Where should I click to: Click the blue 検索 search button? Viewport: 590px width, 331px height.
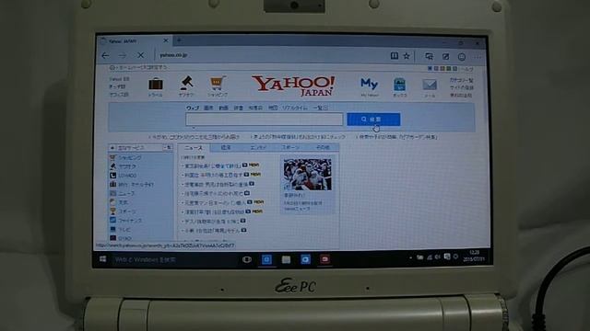pyautogui.click(x=373, y=120)
